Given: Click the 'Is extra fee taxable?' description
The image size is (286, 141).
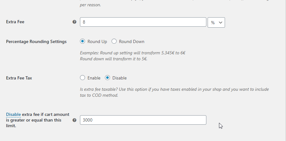Looking at the screenshot, I should 174,92.
